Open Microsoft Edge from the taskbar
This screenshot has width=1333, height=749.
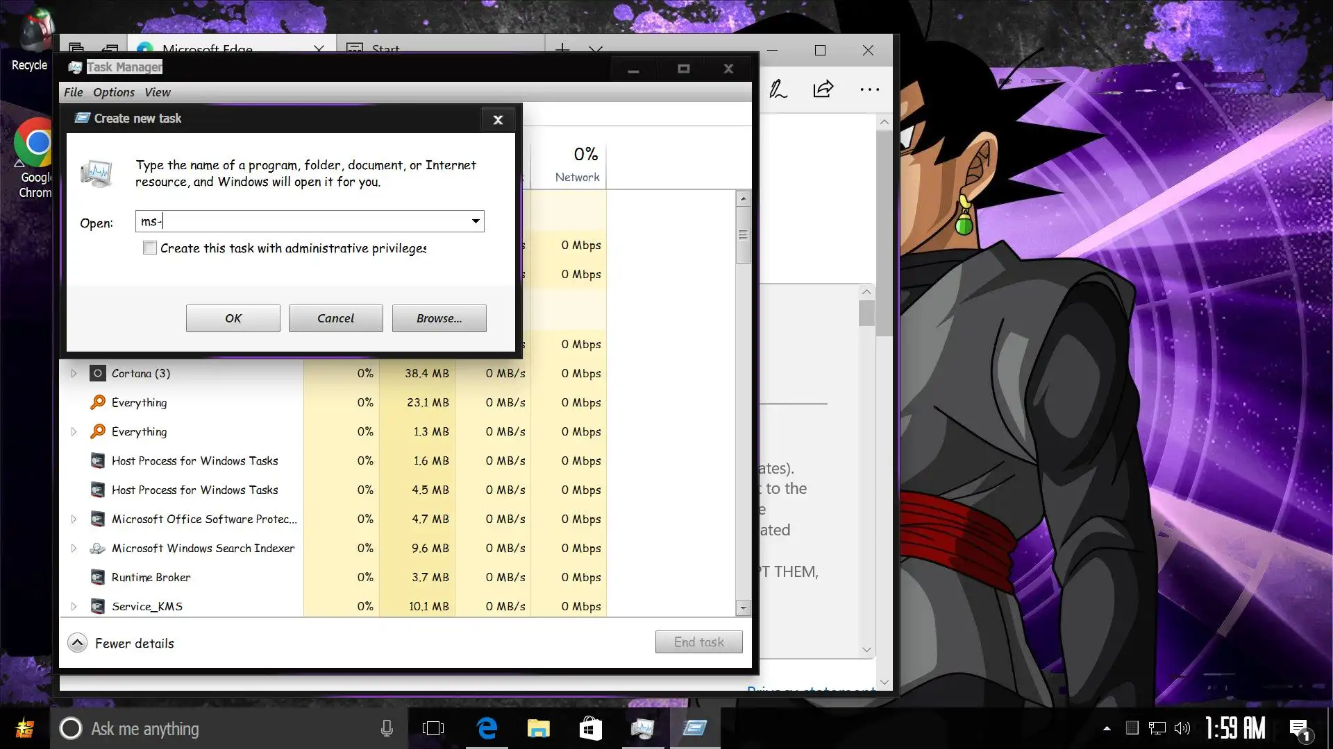[487, 728]
